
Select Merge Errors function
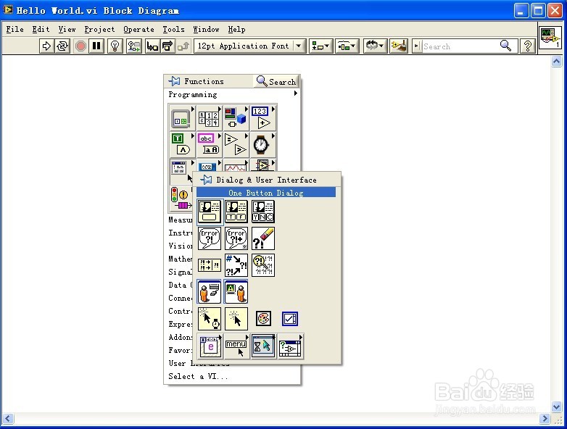point(210,265)
